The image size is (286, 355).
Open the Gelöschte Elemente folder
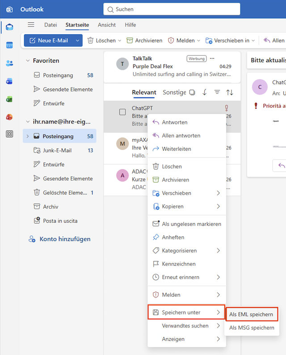[59, 193]
